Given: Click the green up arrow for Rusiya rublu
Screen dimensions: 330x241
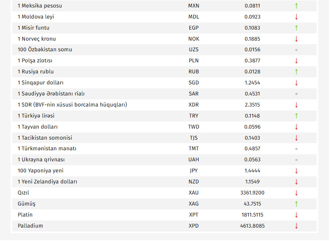Looking at the screenshot, I should tap(296, 72).
